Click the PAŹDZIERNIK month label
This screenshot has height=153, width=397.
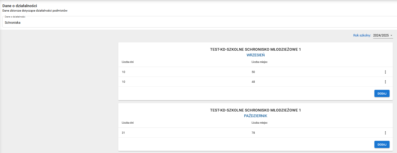255,116
